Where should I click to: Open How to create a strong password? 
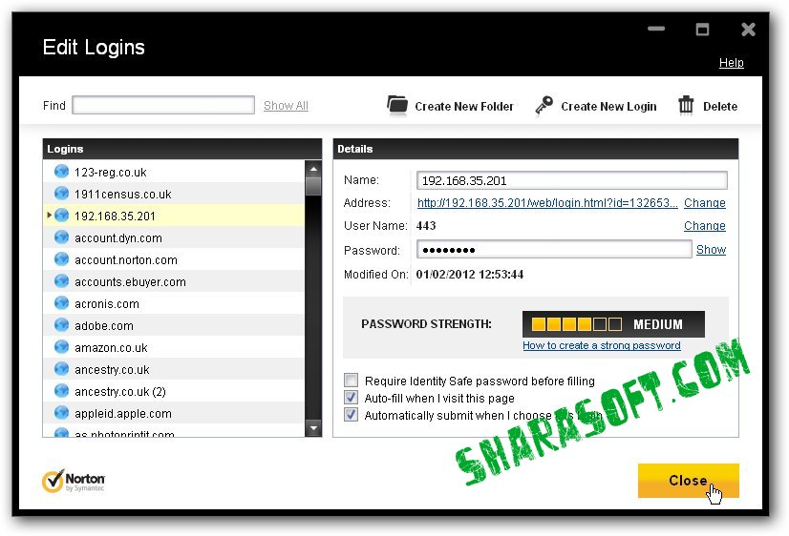point(602,345)
